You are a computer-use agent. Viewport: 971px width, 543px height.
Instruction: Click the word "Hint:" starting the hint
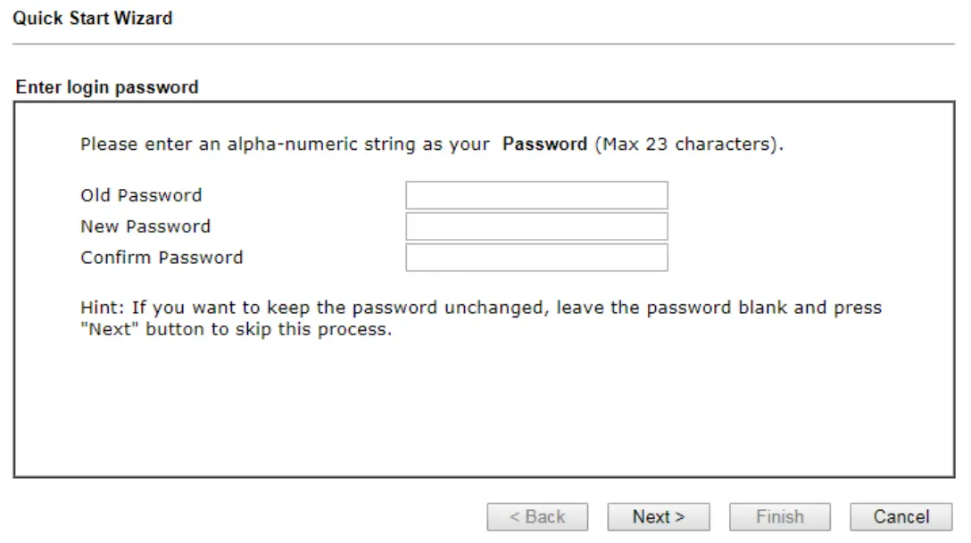pyautogui.click(x=101, y=308)
